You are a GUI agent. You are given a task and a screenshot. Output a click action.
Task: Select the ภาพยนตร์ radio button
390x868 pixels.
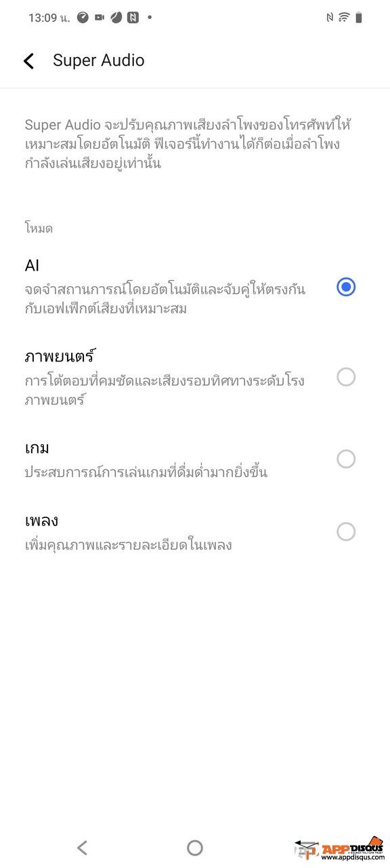(346, 377)
